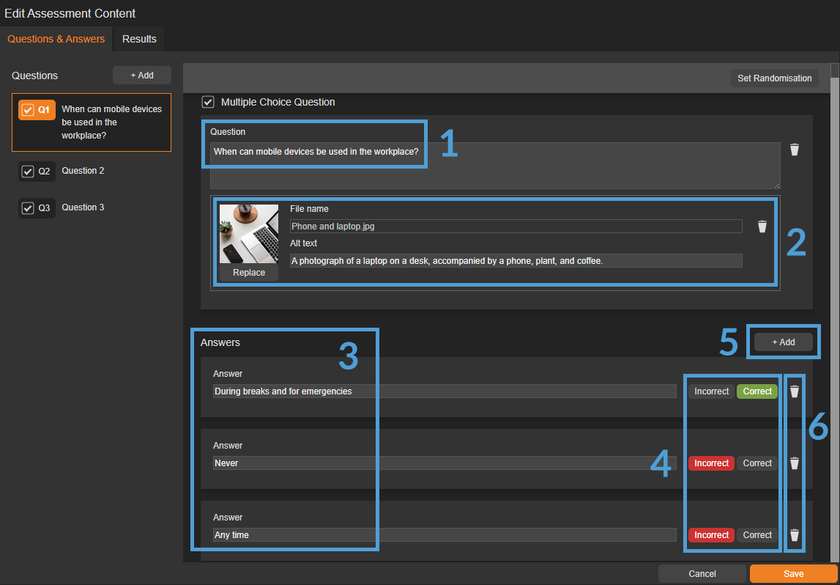Delete the 'Never' answer with trash icon
This screenshot has width=840, height=585.
coord(795,463)
